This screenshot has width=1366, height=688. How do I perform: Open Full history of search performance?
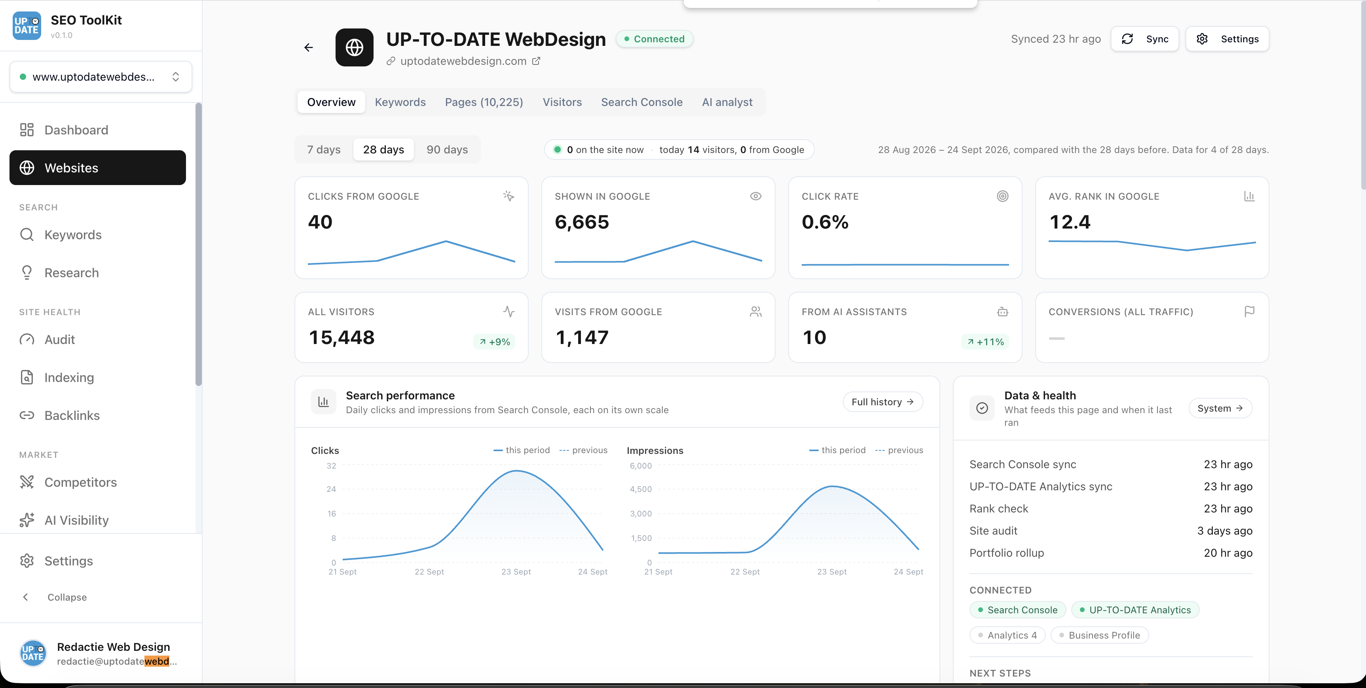(882, 402)
